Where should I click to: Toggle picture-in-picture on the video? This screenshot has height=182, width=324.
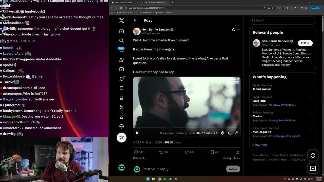(229, 133)
